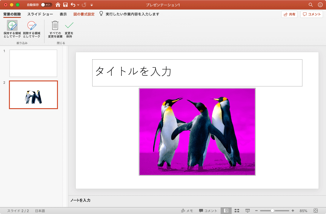The image size is (326, 214).
Task: Fit slide to window using status bar icon
Action: (x=316, y=211)
